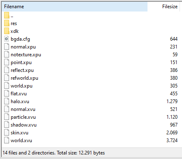Click filesize 2.069 of skin.xvu
This screenshot has height=159, width=182.
click(172, 133)
